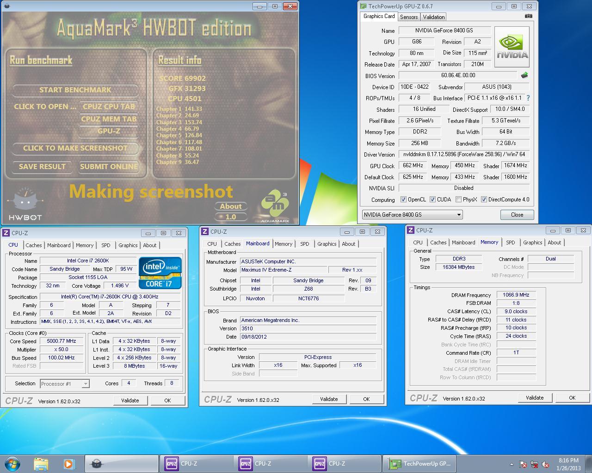Click the Maximus IV Extreme-Z model field
This screenshot has height=473, width=592.
tap(283, 270)
